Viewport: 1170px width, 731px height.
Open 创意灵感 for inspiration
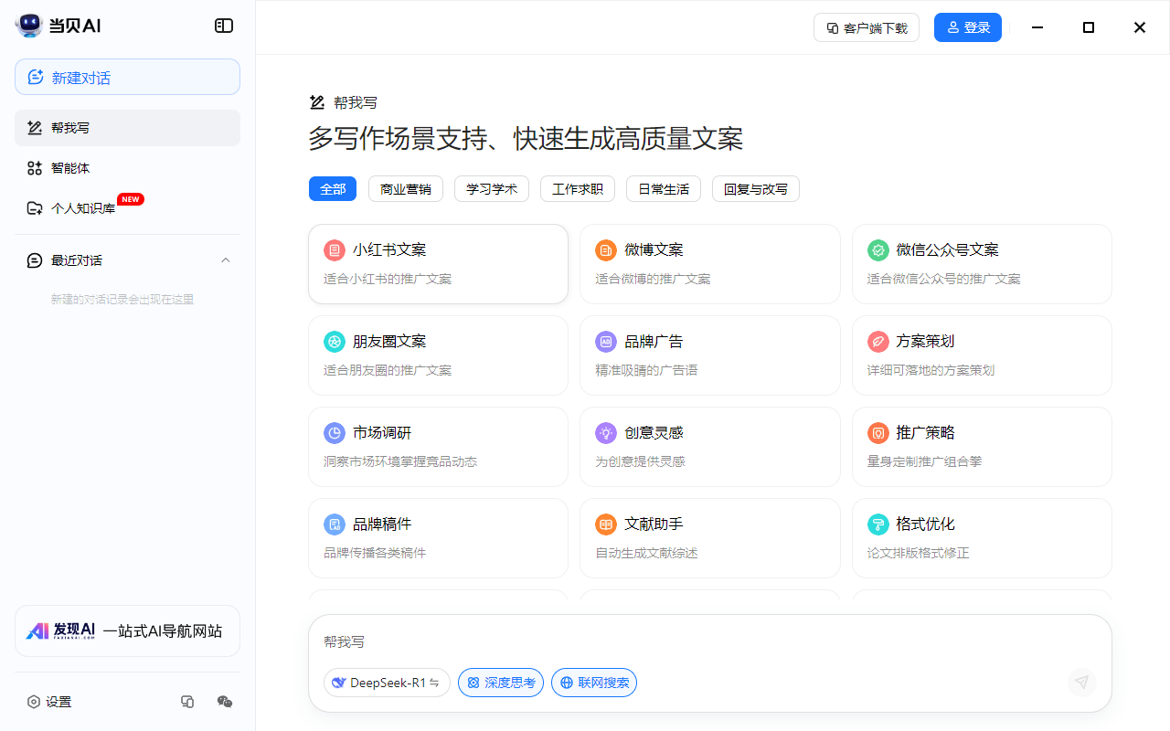(710, 447)
